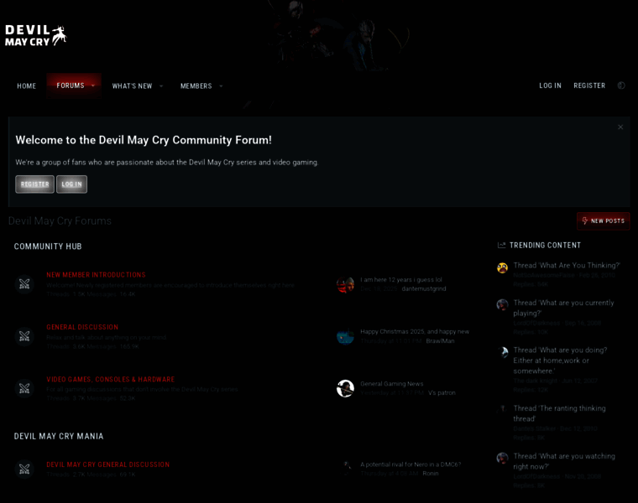The width and height of the screenshot is (638, 503).
Task: Click the avatar beside 'What Are You Thinking?'
Action: [x=503, y=267]
